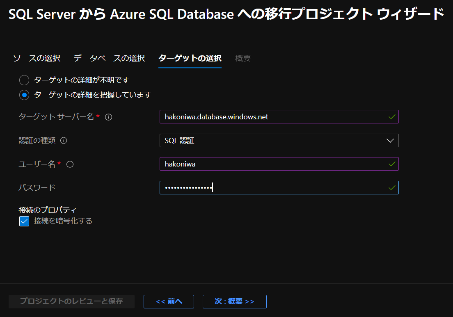Click the green validation checkmark beside ユーザー名
This screenshot has height=317, width=453.
point(391,164)
